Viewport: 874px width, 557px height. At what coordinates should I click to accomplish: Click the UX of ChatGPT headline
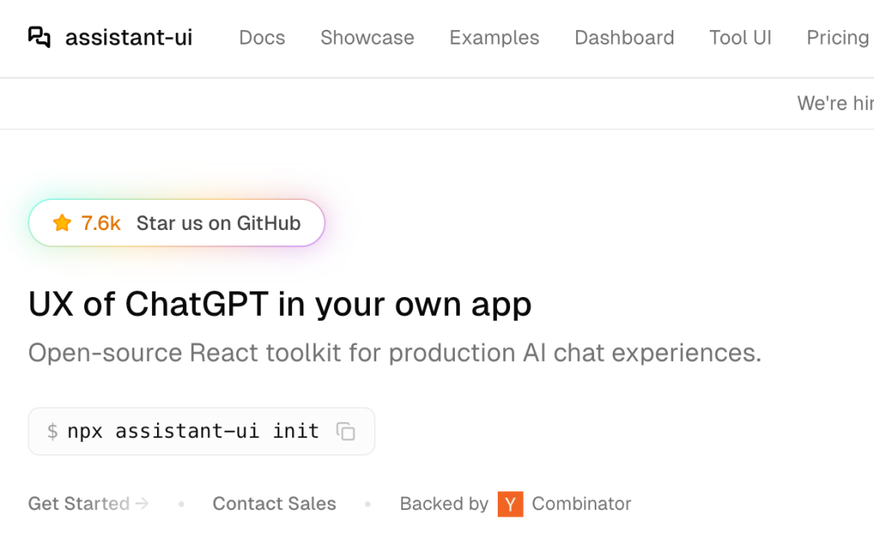pyautogui.click(x=280, y=304)
